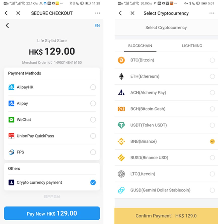Switch to the LIGHTNING tab
218x224 pixels.
[192, 46]
